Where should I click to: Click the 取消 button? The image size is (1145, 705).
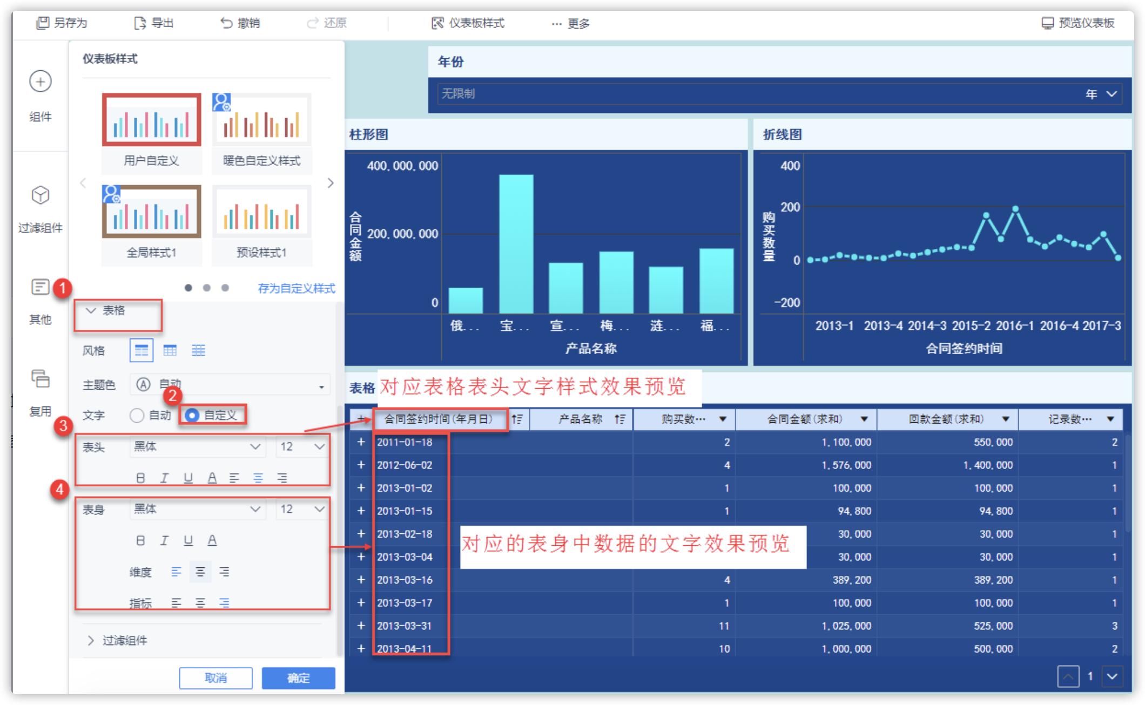point(216,678)
